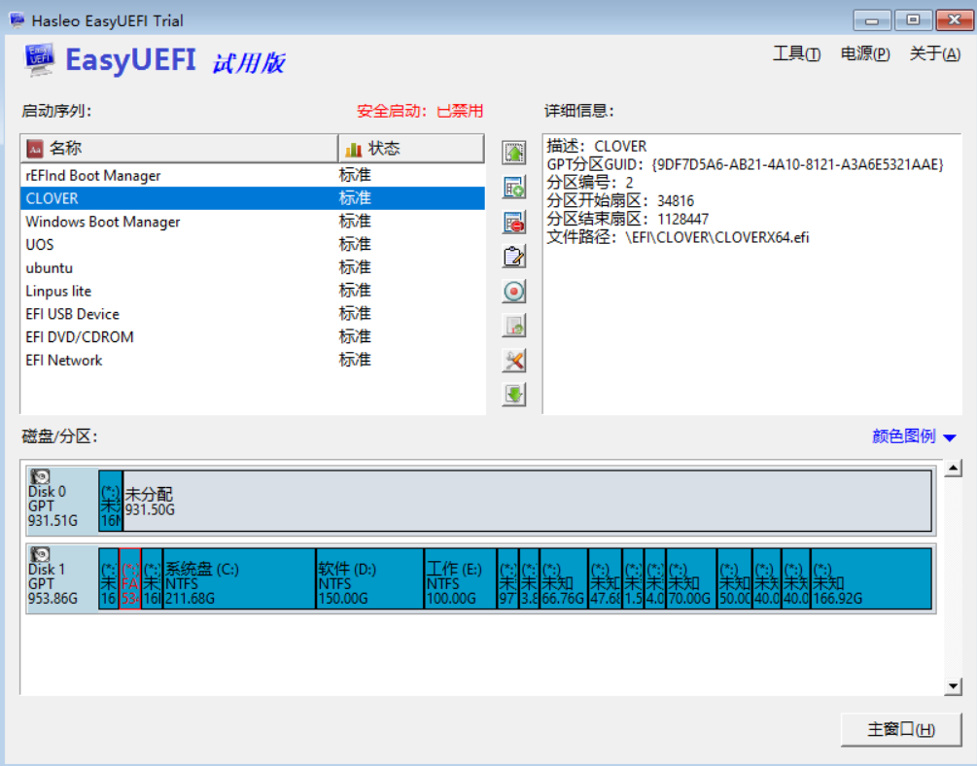Click the EasyUEFI logo icon

click(39, 60)
